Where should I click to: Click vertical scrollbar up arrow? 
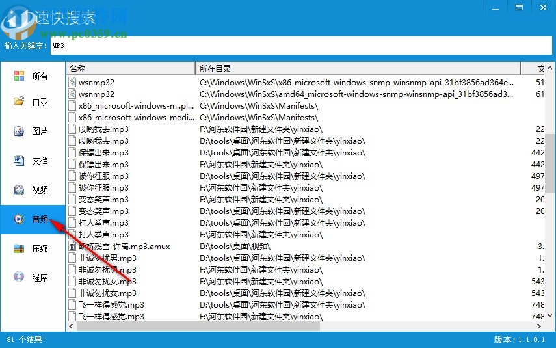click(x=549, y=68)
